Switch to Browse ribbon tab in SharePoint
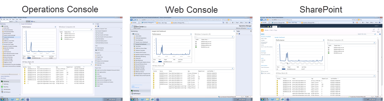This screenshot has height=101, width=384. click(274, 27)
